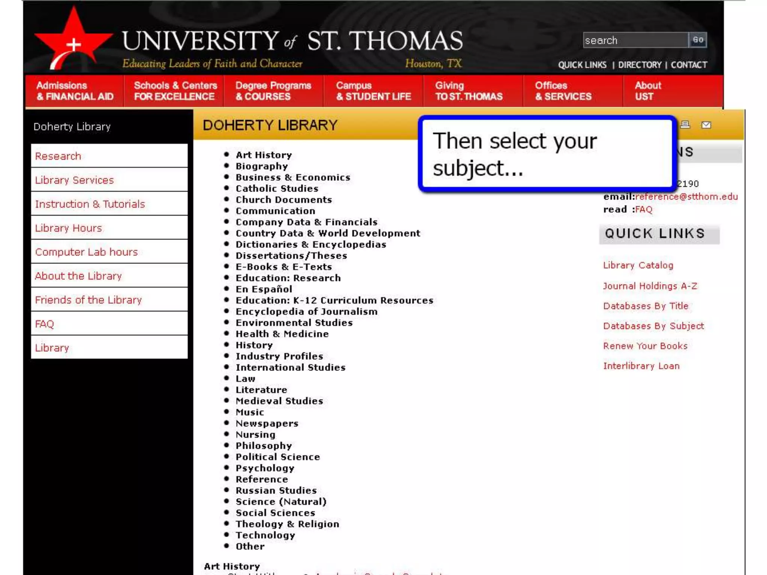767x575 pixels.
Task: Choose the Biography subject
Action: tap(262, 166)
